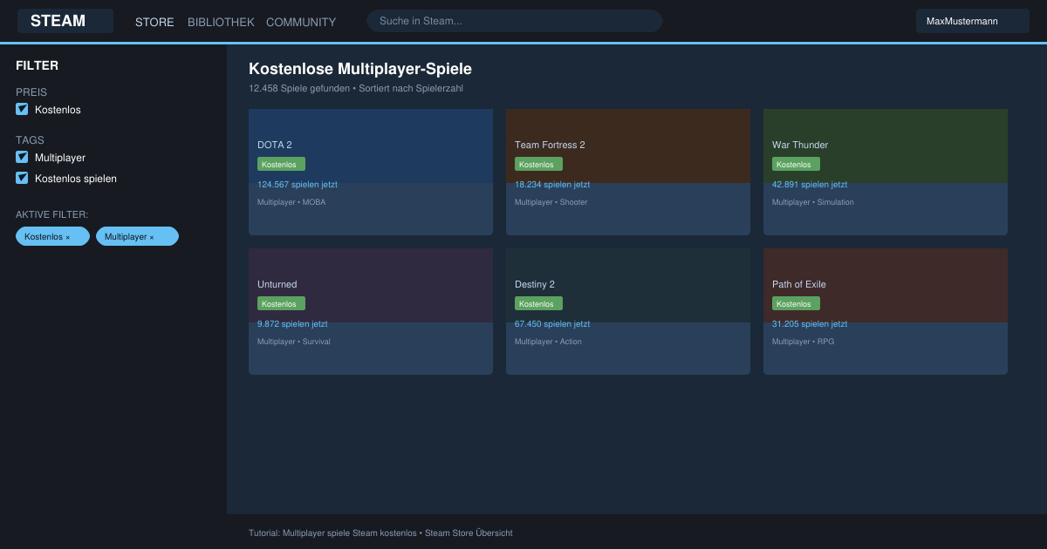1047x549 pixels.
Task: Click the Kostenlos badge on Destiny 2
Action: [538, 303]
